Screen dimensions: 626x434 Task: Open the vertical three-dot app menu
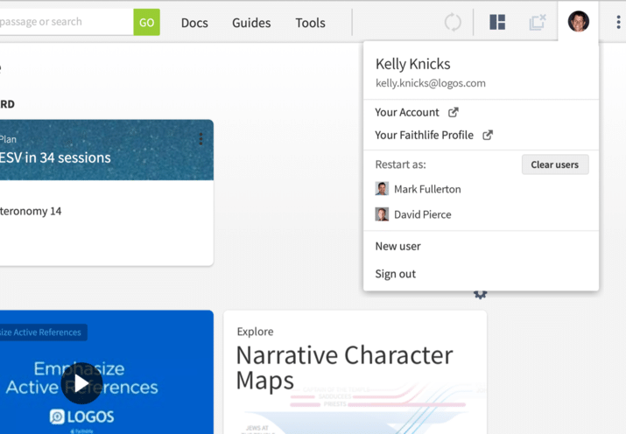618,23
